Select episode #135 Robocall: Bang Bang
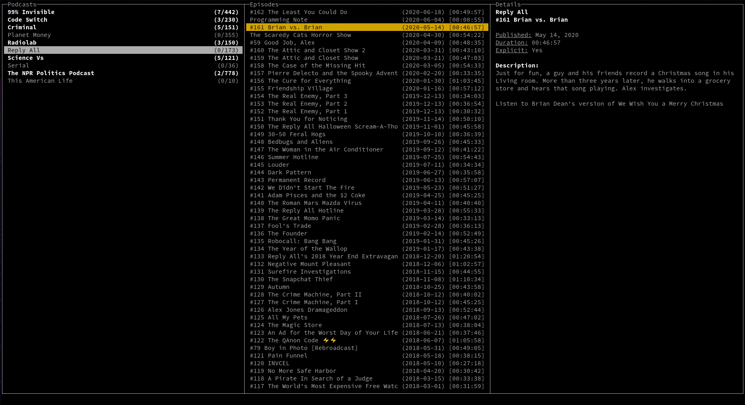The image size is (745, 405). click(x=367, y=241)
